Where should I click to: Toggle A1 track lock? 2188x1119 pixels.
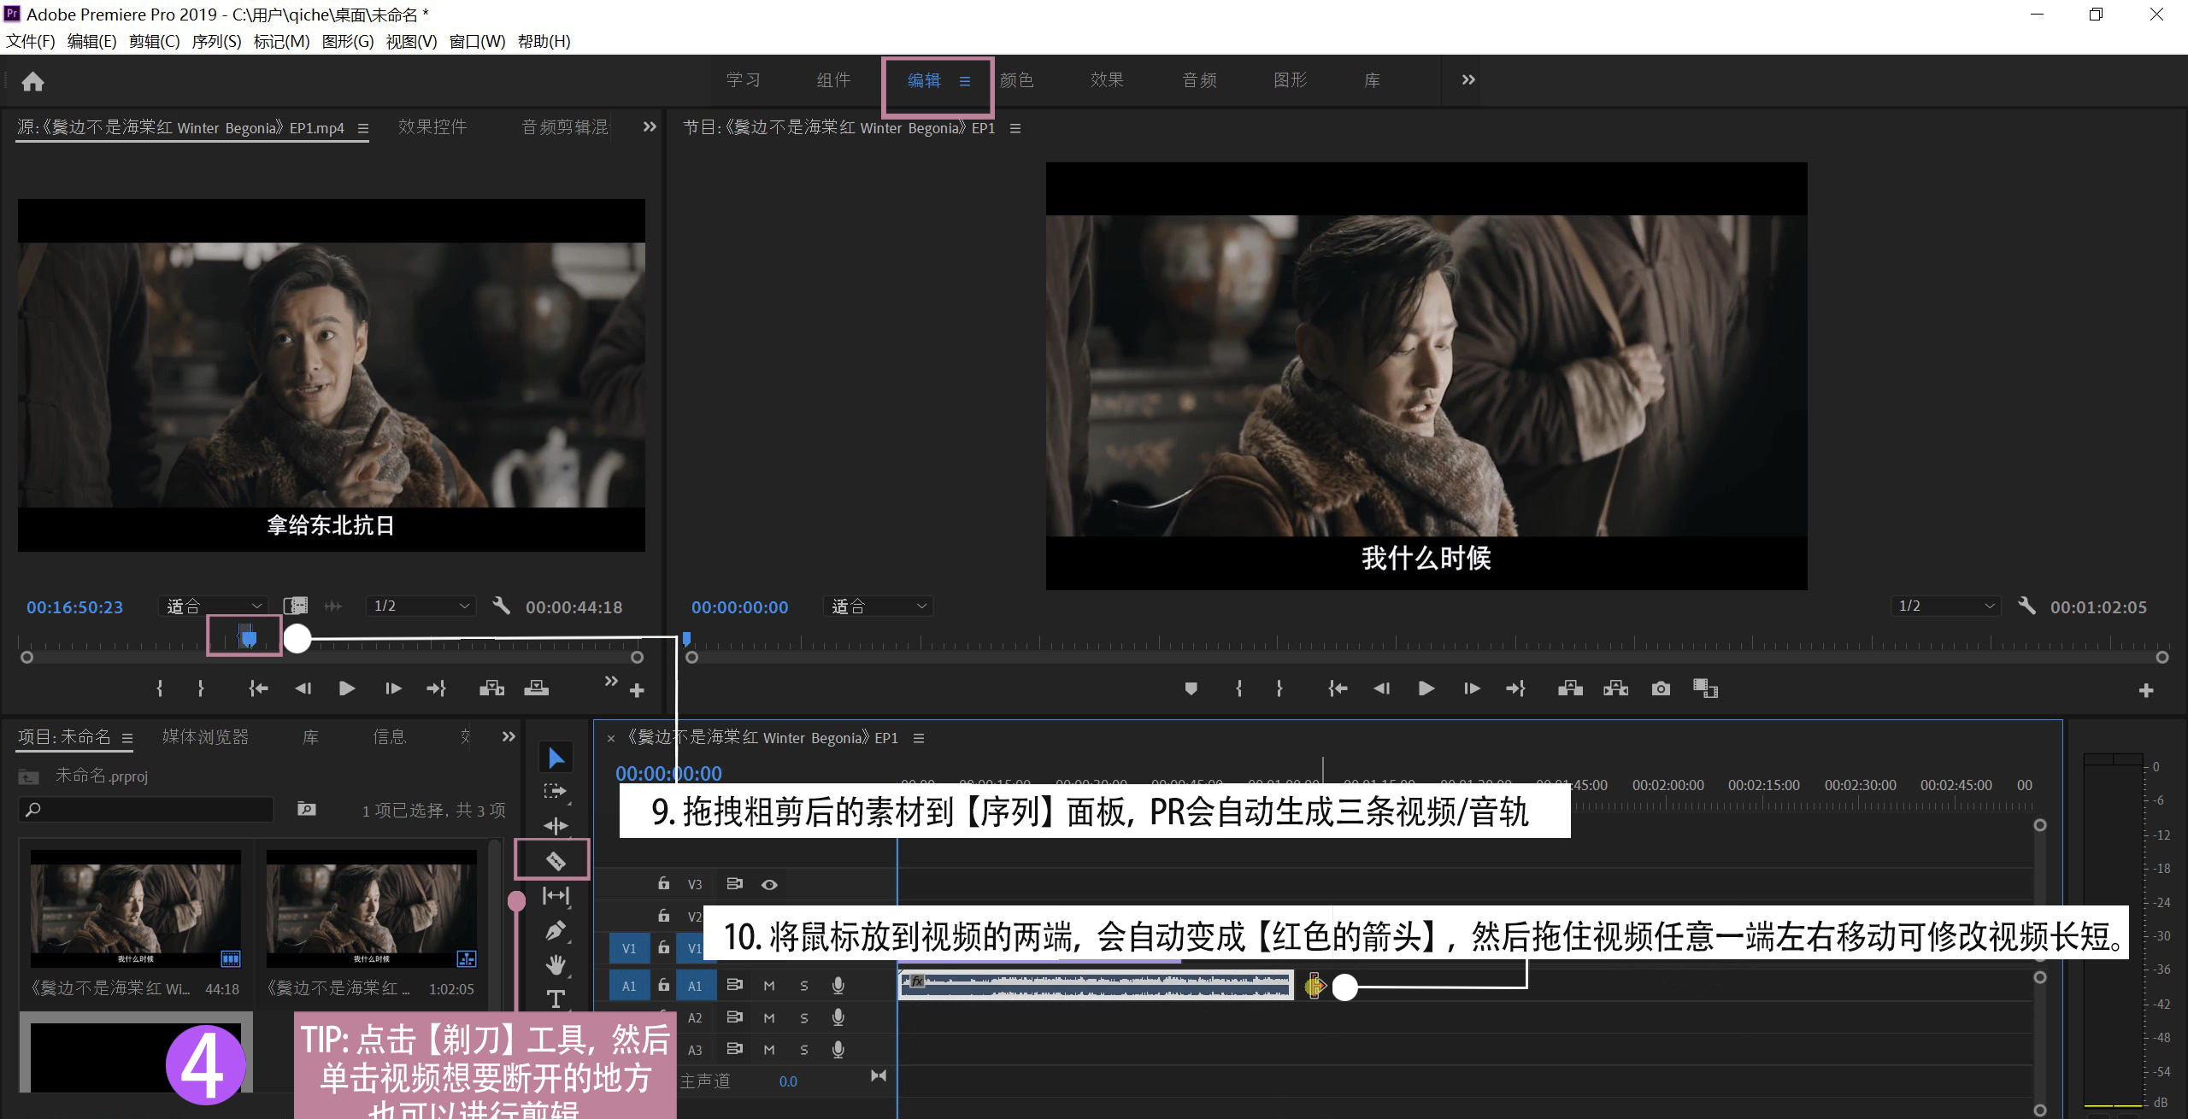click(663, 985)
